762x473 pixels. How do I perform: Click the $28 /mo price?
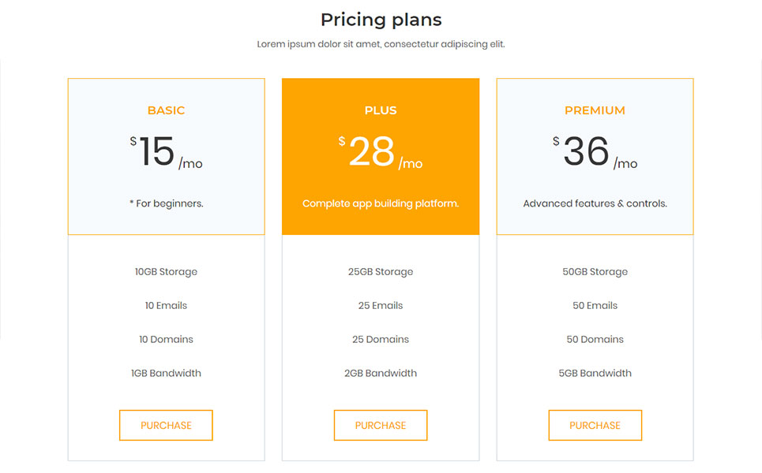[x=381, y=152]
